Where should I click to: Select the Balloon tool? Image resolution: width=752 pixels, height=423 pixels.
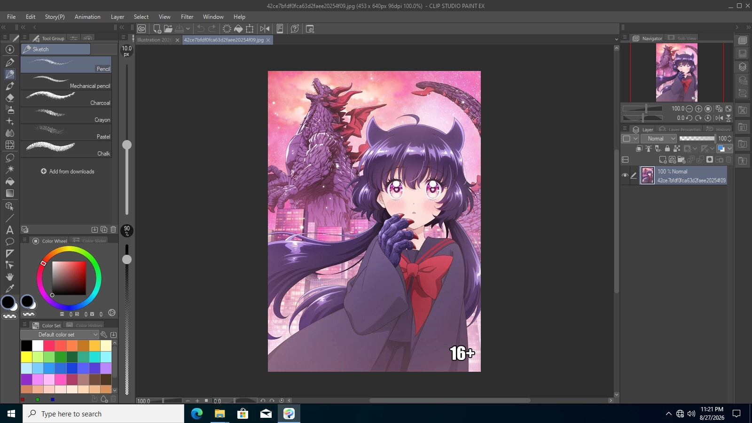(9, 242)
